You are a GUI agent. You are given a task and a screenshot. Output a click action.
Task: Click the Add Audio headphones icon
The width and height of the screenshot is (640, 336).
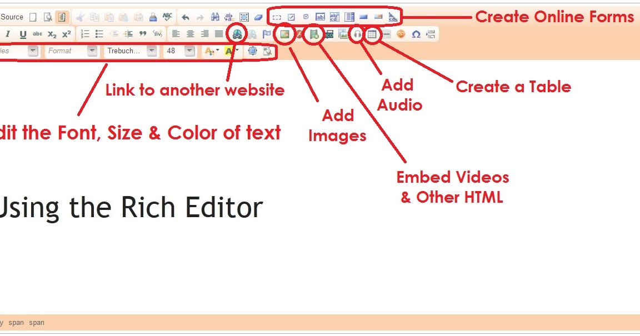(x=357, y=34)
